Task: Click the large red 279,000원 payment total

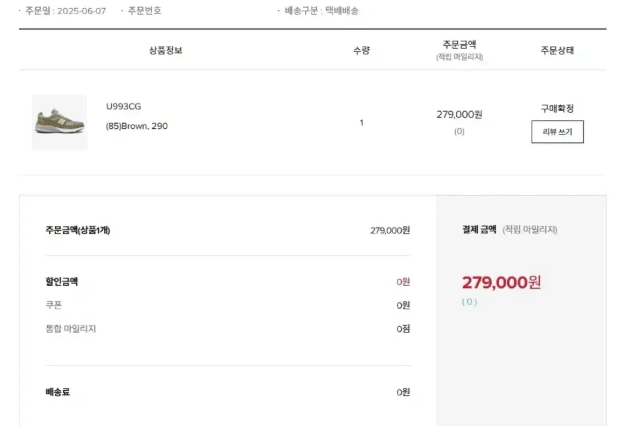Action: tap(501, 283)
